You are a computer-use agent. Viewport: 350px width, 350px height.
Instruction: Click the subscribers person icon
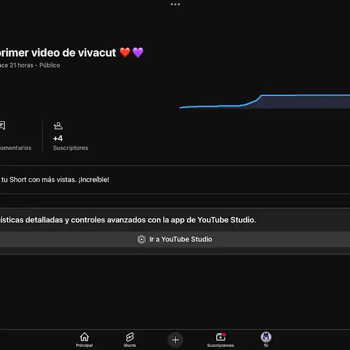(x=58, y=126)
